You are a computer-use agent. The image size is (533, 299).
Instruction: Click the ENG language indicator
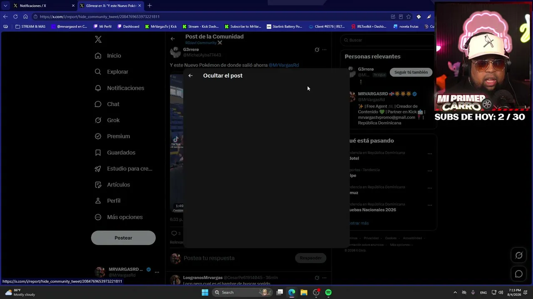click(483, 292)
